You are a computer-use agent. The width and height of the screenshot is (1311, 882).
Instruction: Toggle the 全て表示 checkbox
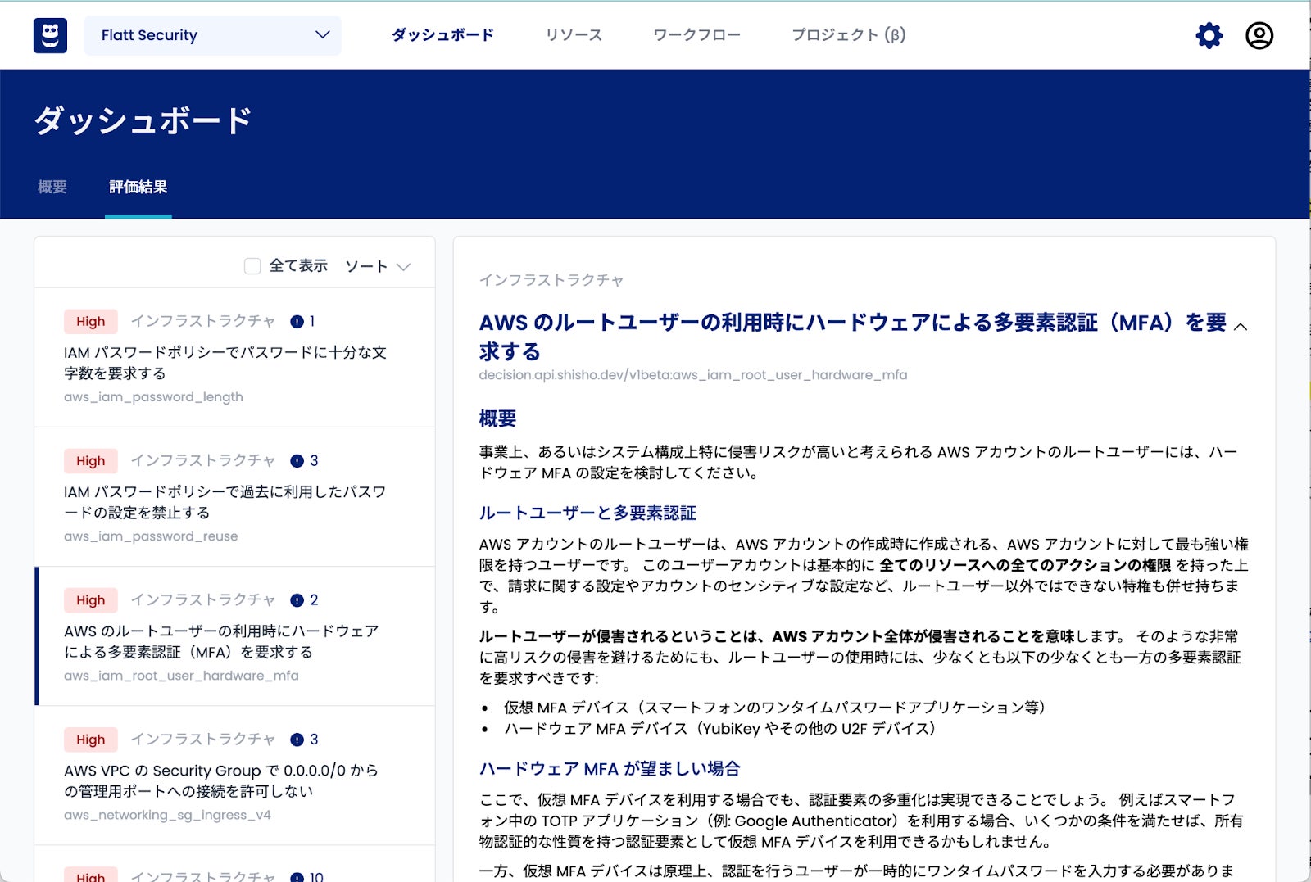point(252,266)
